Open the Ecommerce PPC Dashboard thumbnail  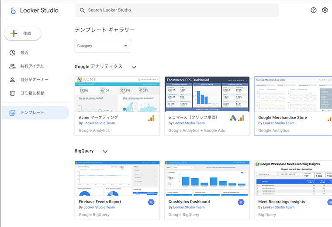point(207,94)
